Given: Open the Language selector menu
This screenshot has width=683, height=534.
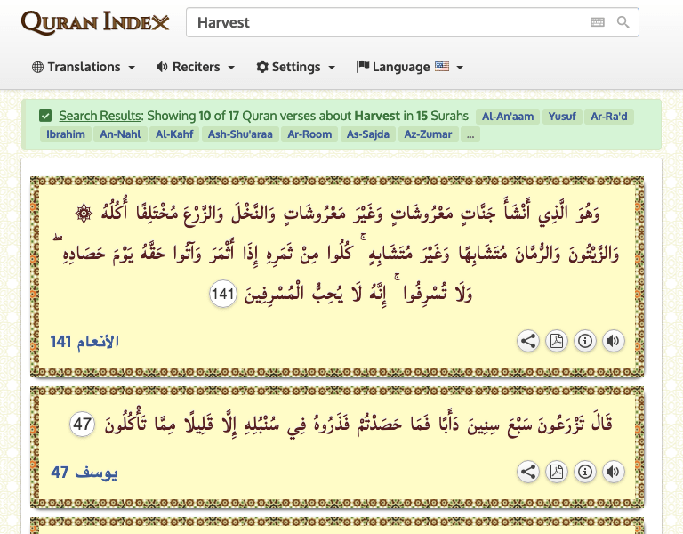Looking at the screenshot, I should coord(409,67).
